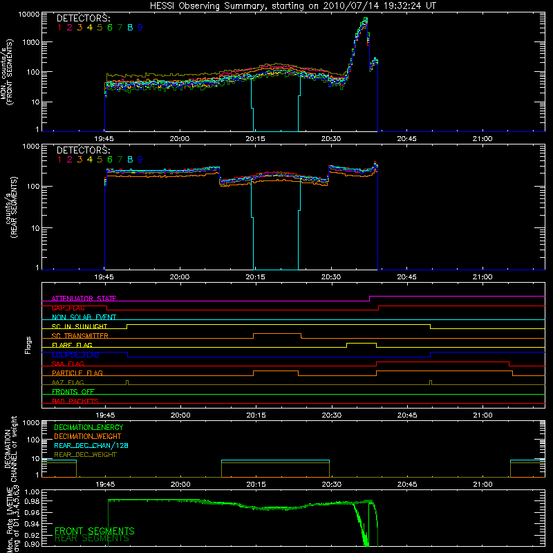The height and width of the screenshot is (553, 553).
Task: Click cyan detector number 8 in rear segments legend
Action: pyautogui.click(x=130, y=160)
